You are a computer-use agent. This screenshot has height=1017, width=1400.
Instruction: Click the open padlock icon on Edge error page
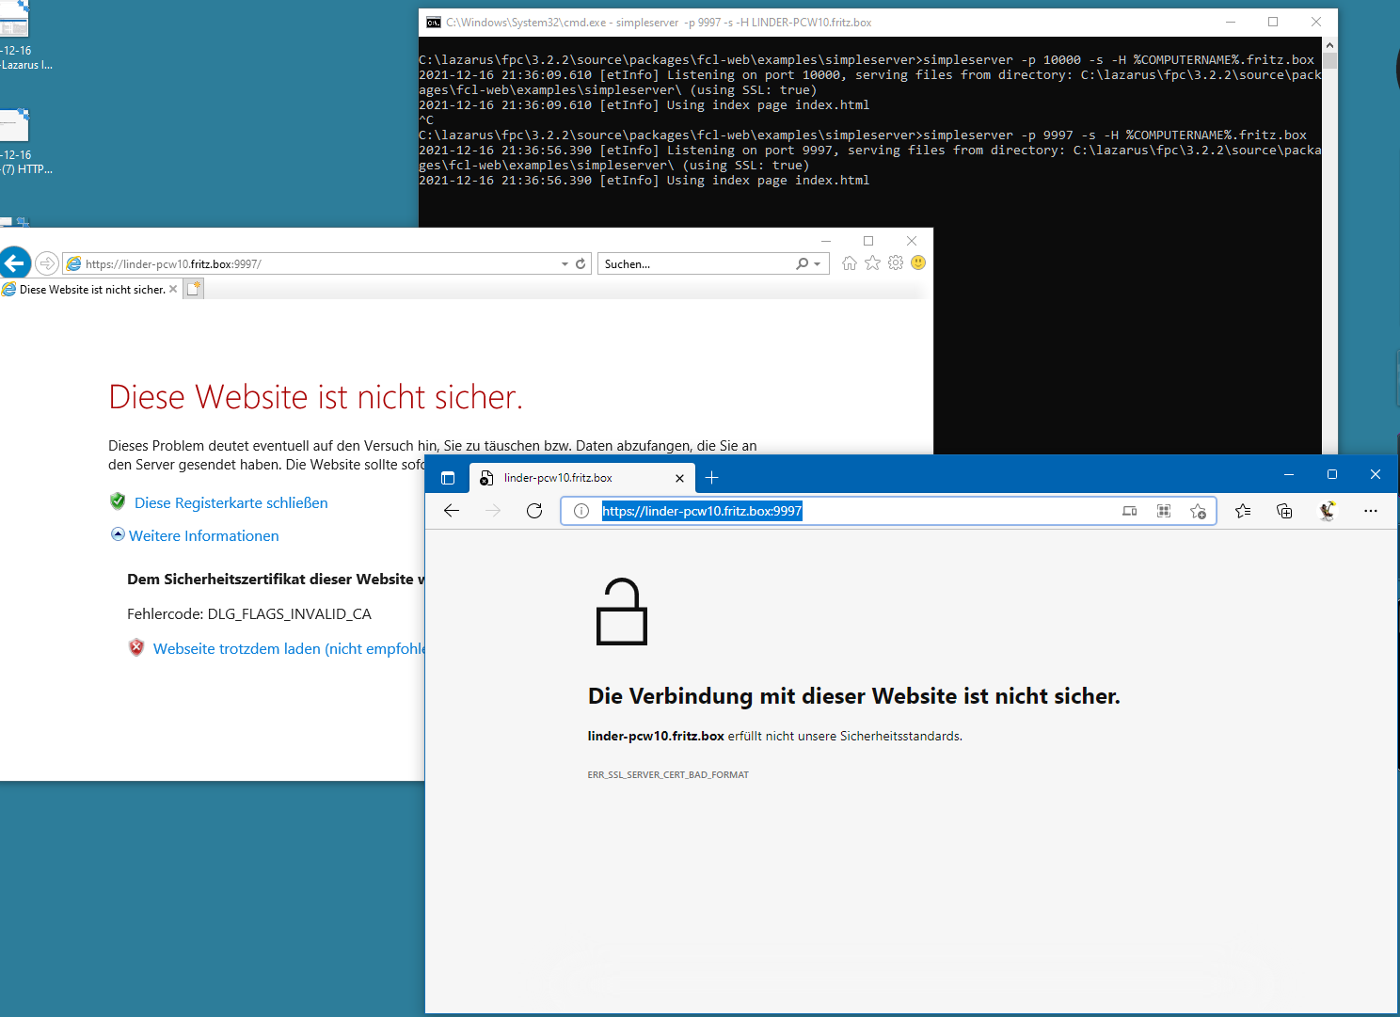click(622, 612)
